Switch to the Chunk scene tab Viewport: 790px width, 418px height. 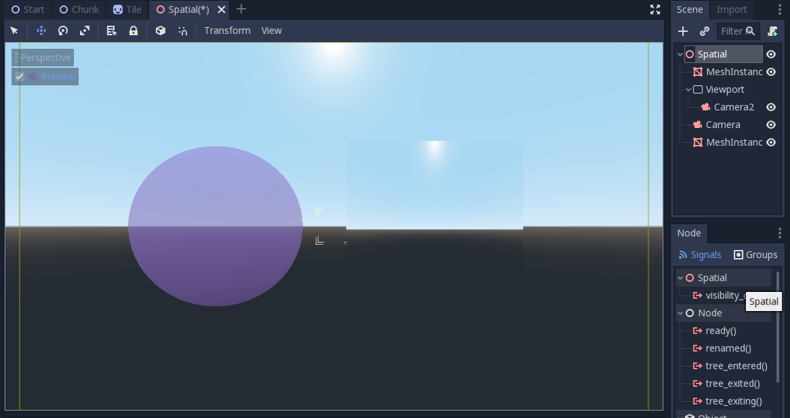[79, 9]
